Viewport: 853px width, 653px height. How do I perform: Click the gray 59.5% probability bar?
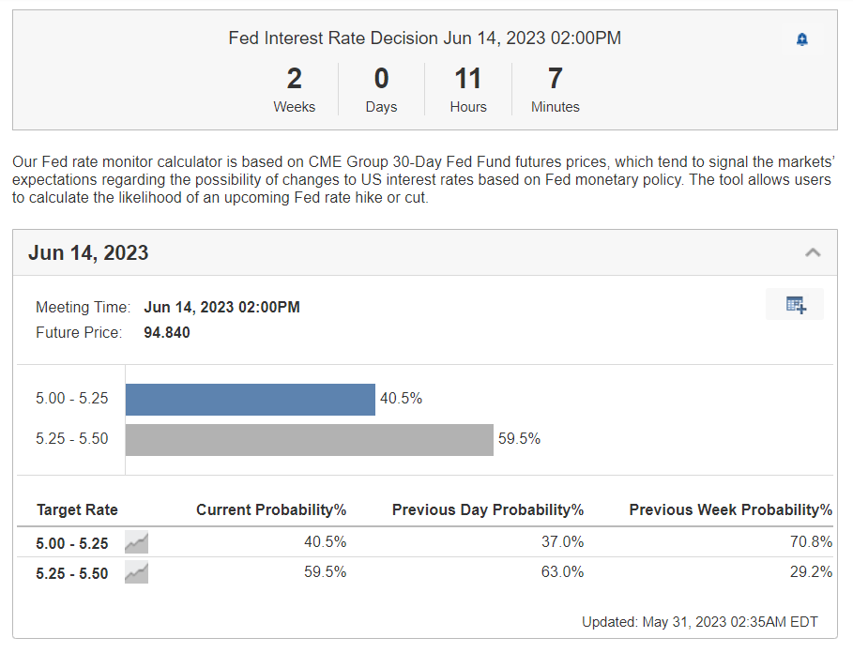point(309,439)
